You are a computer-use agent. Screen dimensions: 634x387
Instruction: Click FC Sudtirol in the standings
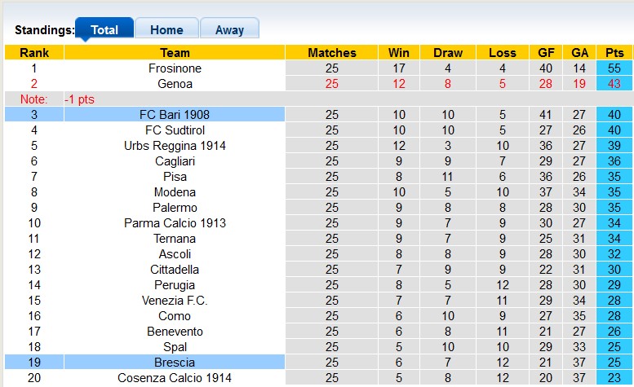pos(175,130)
